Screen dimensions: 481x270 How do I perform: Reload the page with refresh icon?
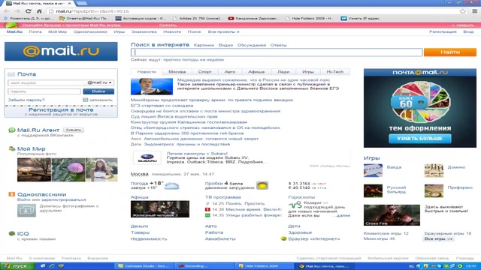point(29,11)
